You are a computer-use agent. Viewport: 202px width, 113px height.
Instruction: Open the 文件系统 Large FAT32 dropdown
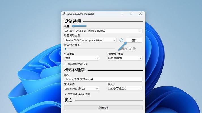click(x=81, y=88)
